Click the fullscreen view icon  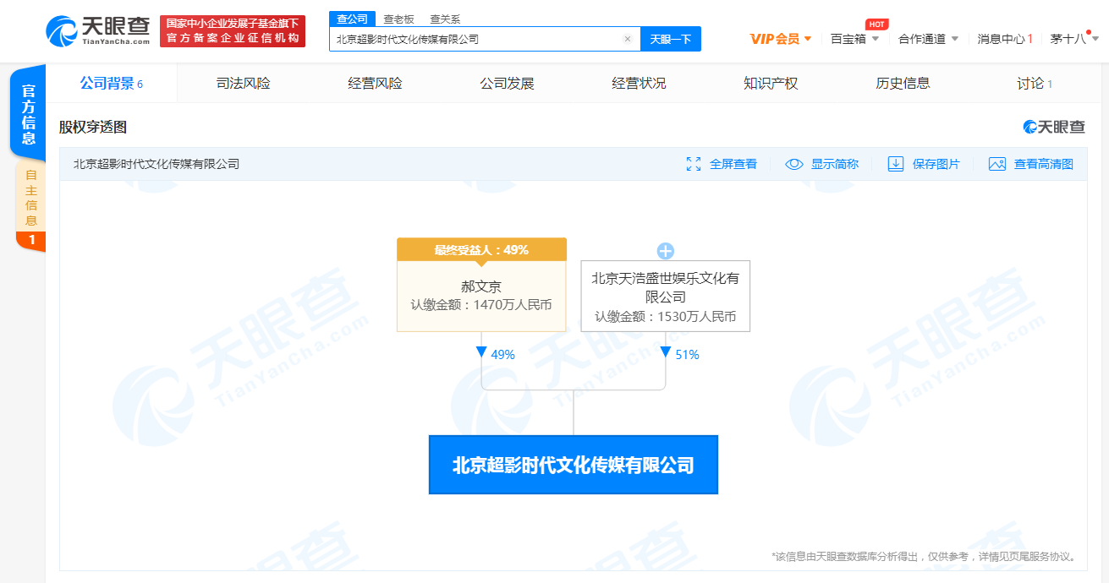pos(694,164)
